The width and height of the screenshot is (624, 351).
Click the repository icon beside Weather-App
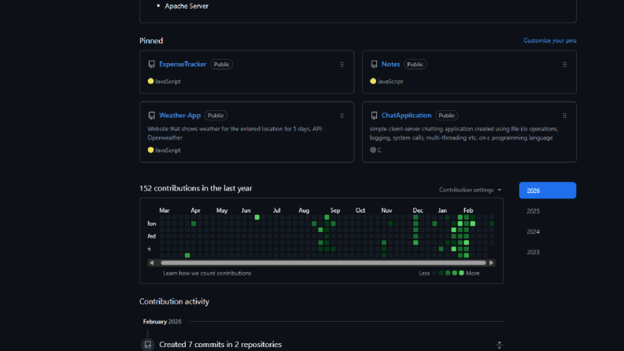tap(152, 116)
